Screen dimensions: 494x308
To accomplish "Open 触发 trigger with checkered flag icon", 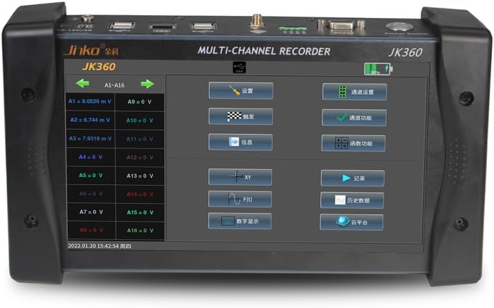I will 241,117.
